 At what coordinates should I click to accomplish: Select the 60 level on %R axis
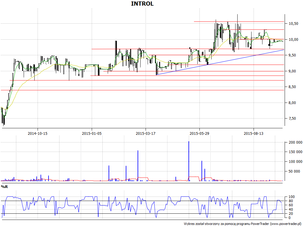[291, 205]
